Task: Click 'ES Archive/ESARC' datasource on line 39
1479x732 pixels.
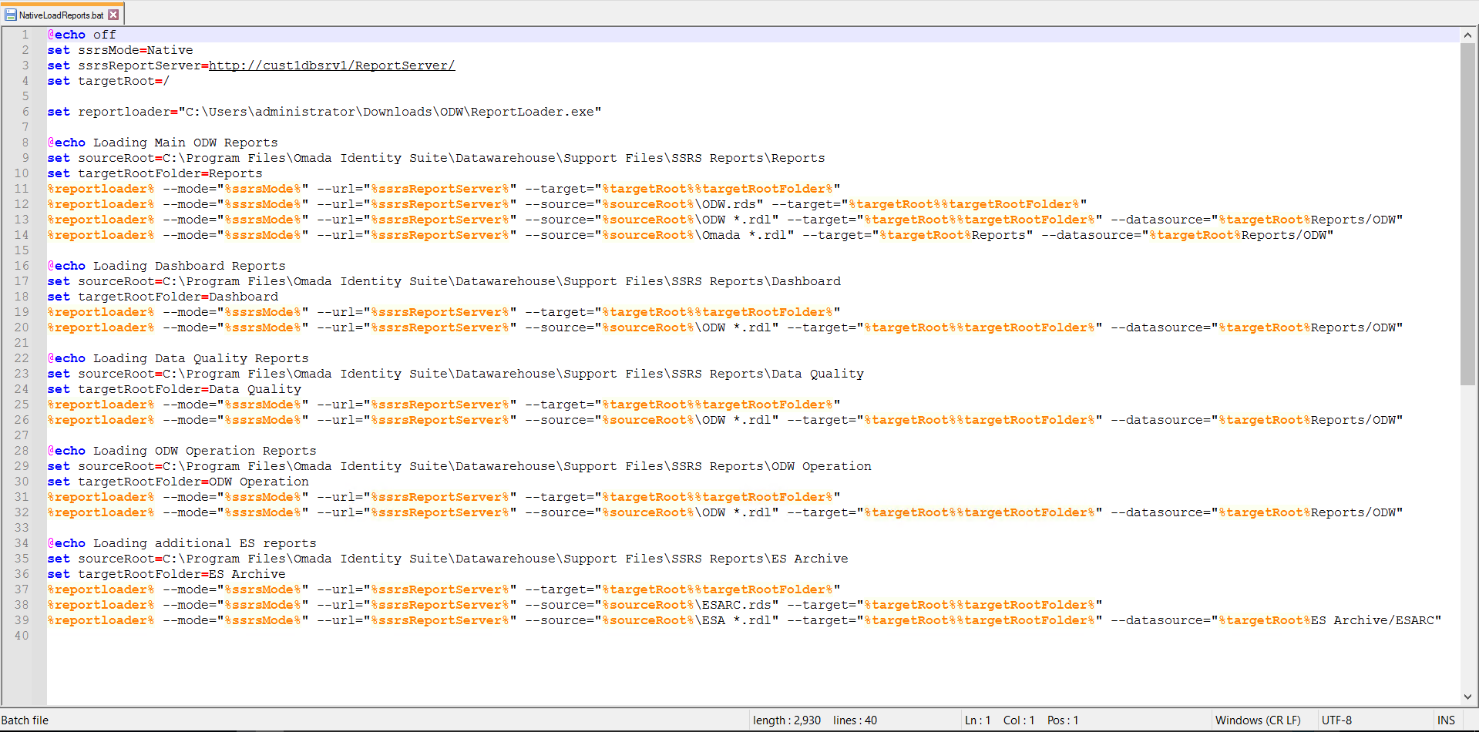Action: (1373, 620)
